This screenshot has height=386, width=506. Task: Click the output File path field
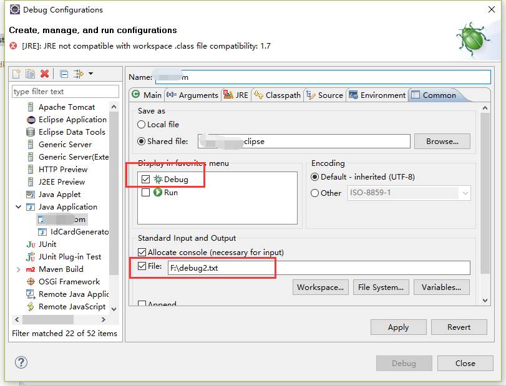pyautogui.click(x=318, y=268)
